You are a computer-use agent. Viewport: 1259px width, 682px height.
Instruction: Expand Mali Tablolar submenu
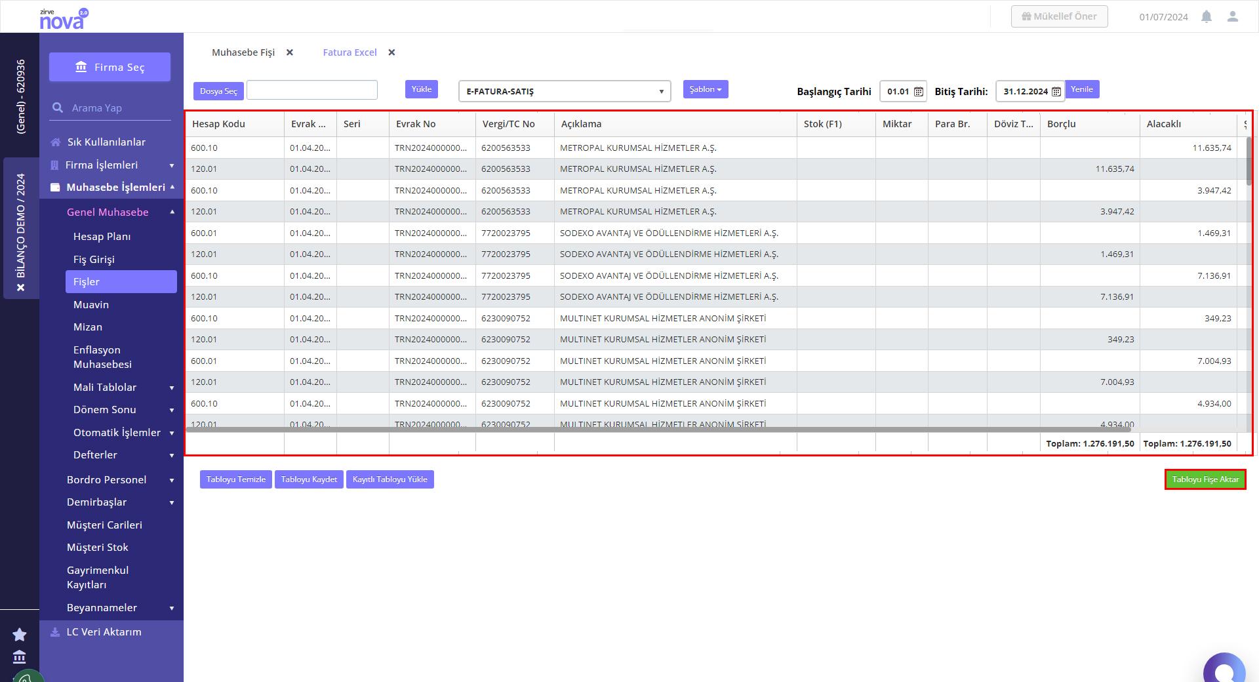click(x=172, y=388)
